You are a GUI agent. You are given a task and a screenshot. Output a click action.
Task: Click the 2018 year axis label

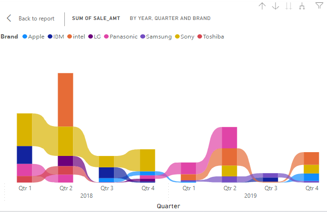86,196
